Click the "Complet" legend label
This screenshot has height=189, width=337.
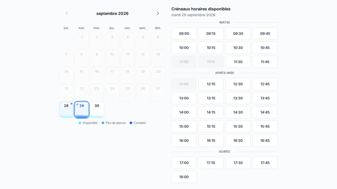click(x=140, y=123)
